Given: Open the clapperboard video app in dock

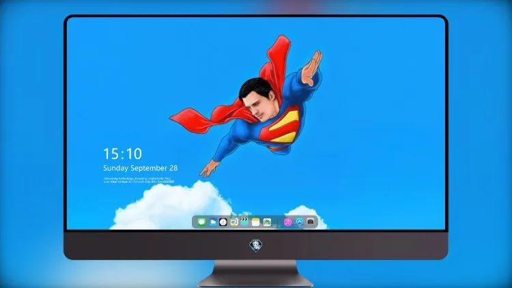Looking at the screenshot, I should [x=244, y=222].
